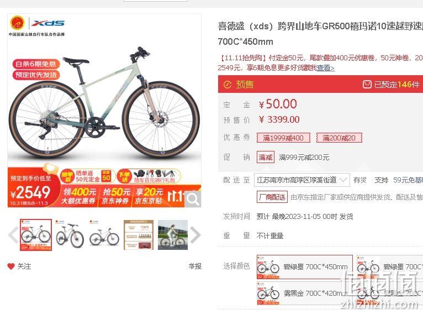The width and height of the screenshot is (423, 314).
Task: Click the 举报 report link
Action: click(195, 266)
